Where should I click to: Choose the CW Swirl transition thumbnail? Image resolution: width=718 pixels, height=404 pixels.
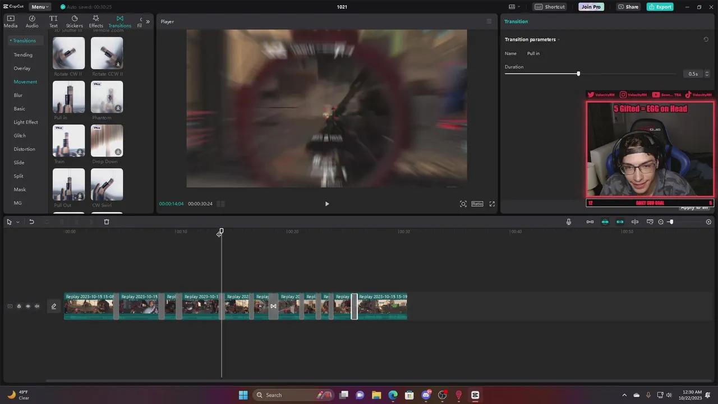click(107, 184)
